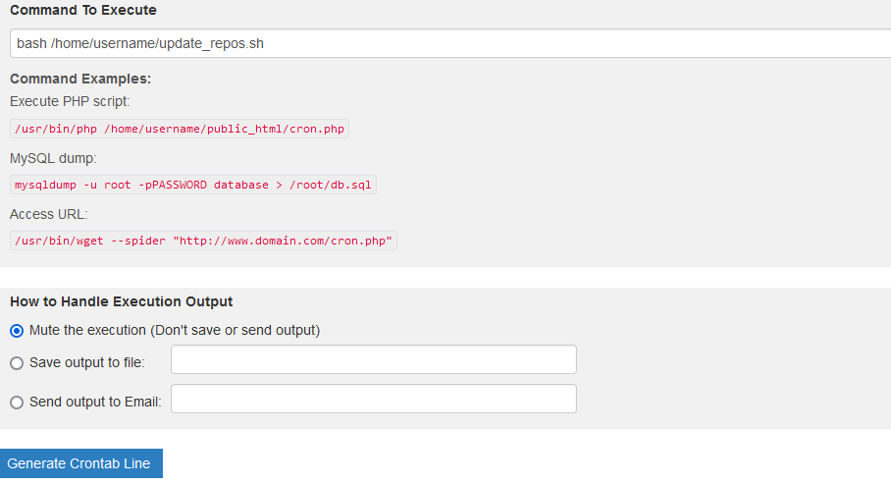
Task: Select Mute the execution radio button
Action: coord(17,331)
